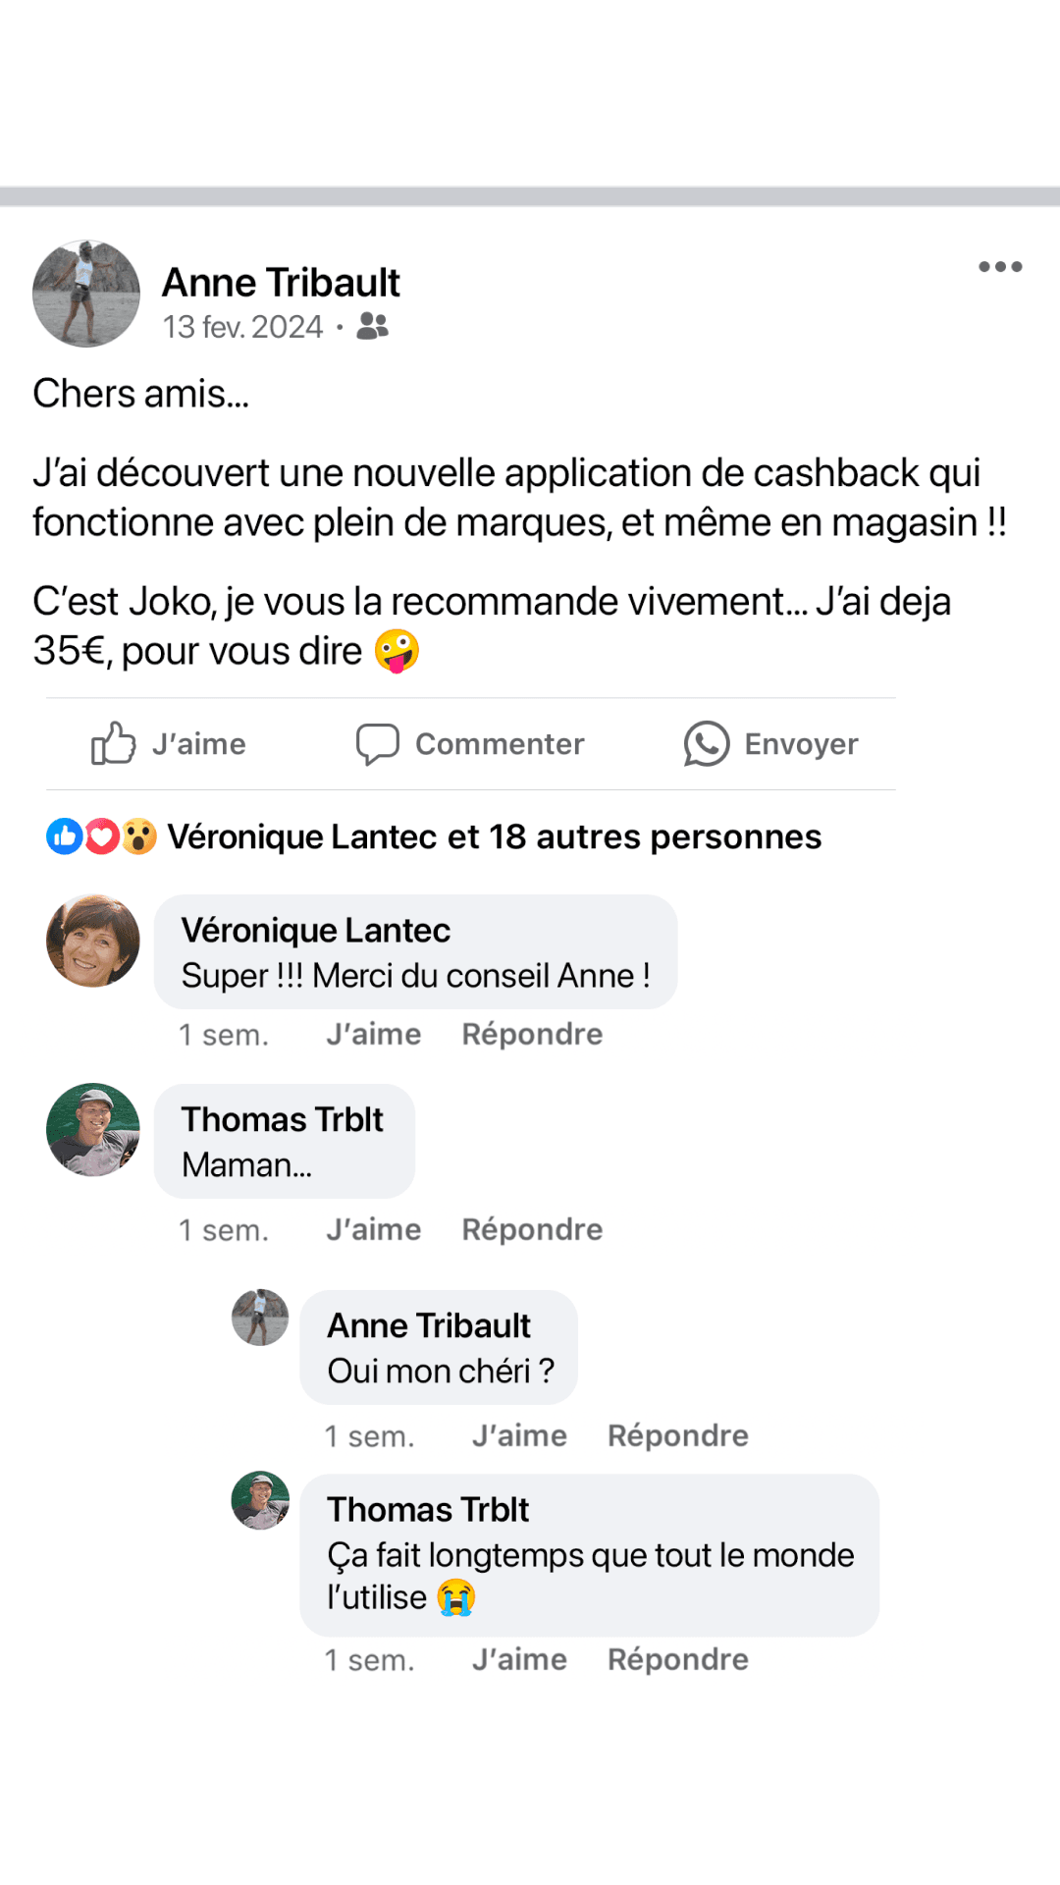1060x1885 pixels.
Task: Like Véronique Lantec's comment
Action: (x=373, y=1034)
